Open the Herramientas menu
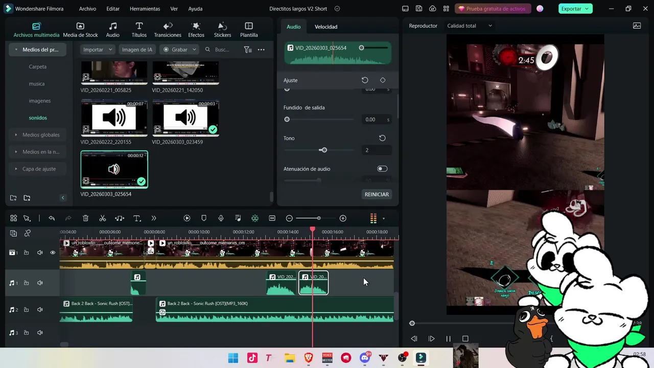The image size is (654, 368). (145, 9)
